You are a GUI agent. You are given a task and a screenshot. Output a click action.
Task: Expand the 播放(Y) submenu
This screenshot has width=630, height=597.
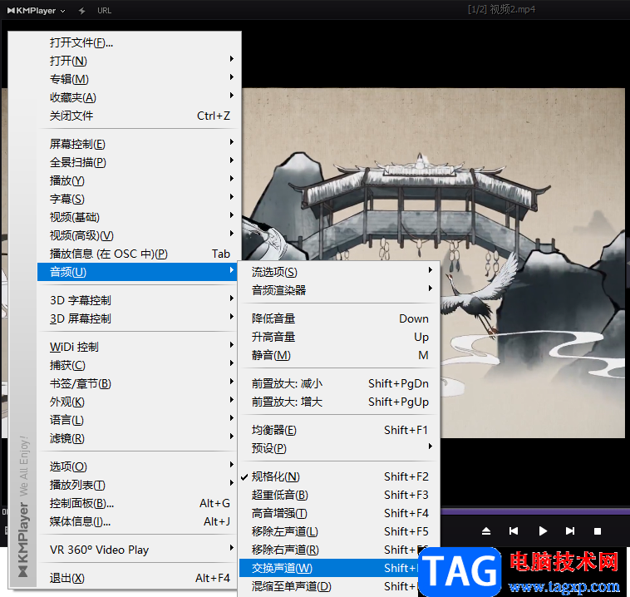[x=139, y=180]
